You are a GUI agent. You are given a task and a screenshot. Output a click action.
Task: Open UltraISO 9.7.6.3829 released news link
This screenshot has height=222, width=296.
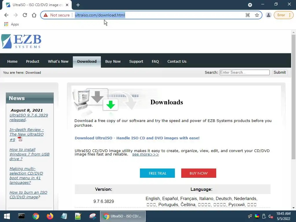click(x=29, y=117)
